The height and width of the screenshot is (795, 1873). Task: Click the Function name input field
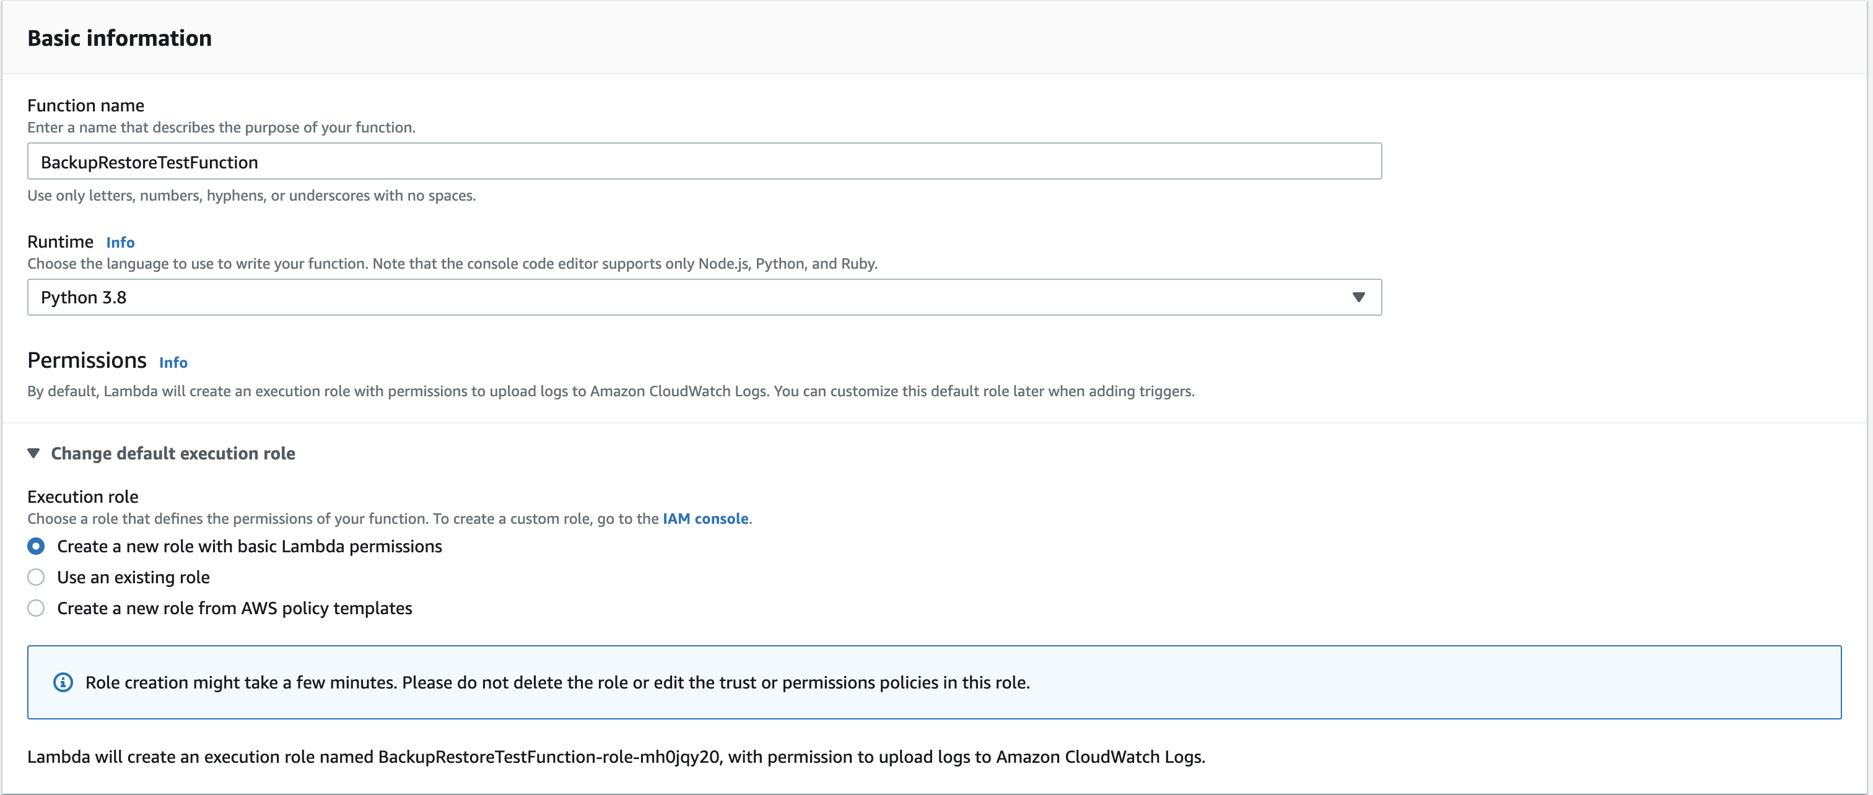click(x=704, y=162)
